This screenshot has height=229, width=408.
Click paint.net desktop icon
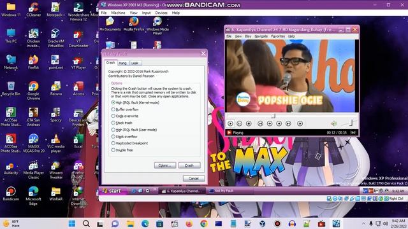pyautogui.click(x=55, y=62)
